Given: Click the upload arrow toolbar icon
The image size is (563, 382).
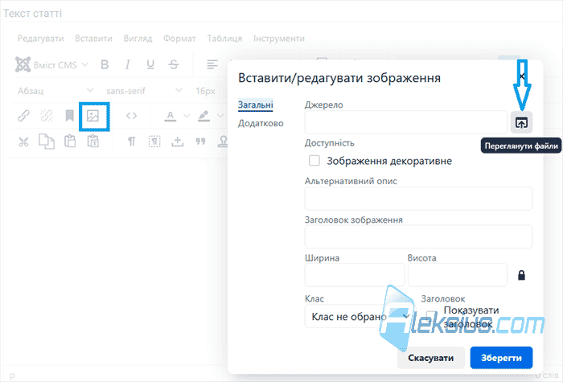Looking at the screenshot, I should [x=178, y=142].
